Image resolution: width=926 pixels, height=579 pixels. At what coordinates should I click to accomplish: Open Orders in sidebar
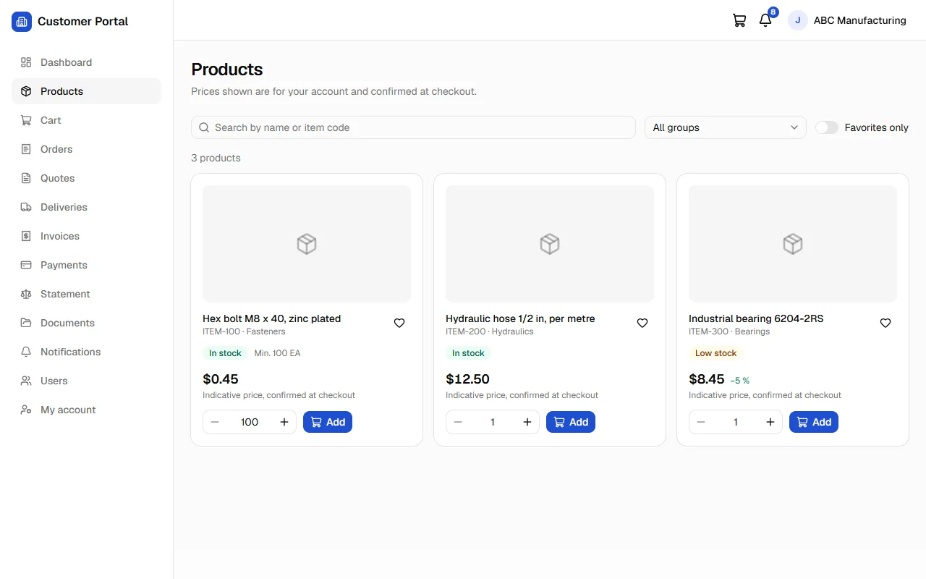(x=86, y=149)
